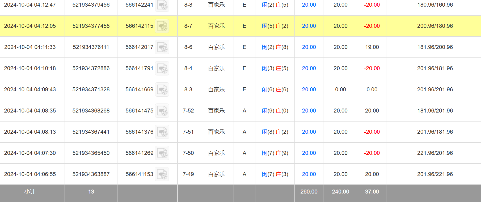Select blue 20.00 amount in 04:11:33 row
The image size is (481, 202).
tap(309, 47)
